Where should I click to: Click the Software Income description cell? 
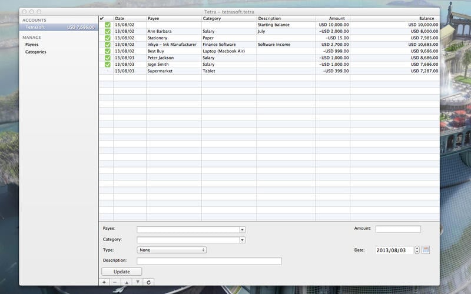(286, 45)
